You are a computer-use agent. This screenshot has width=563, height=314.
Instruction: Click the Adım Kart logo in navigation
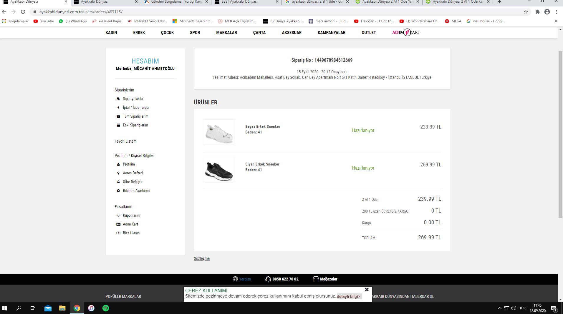coord(406,32)
